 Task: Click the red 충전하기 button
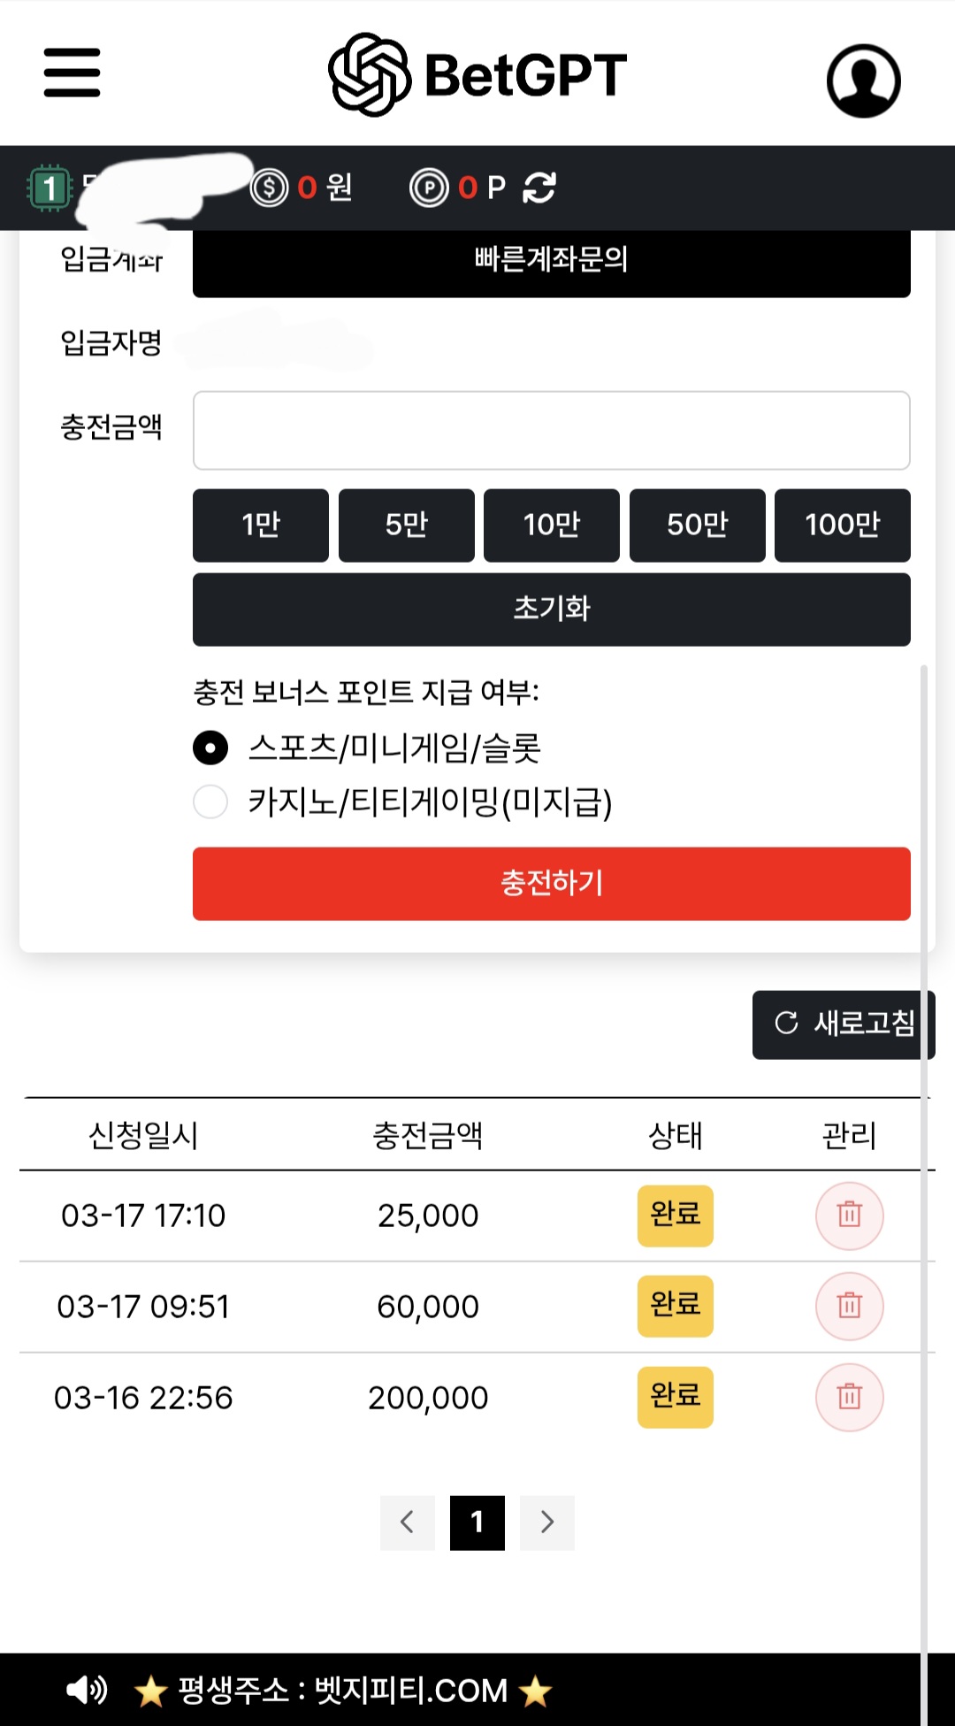tap(552, 884)
